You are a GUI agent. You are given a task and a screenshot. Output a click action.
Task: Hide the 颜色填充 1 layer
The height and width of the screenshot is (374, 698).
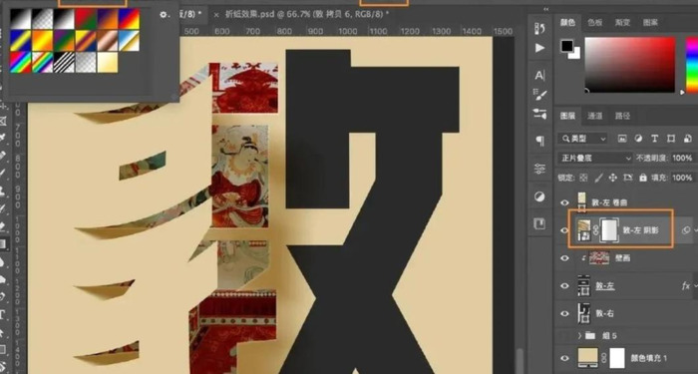pyautogui.click(x=565, y=358)
